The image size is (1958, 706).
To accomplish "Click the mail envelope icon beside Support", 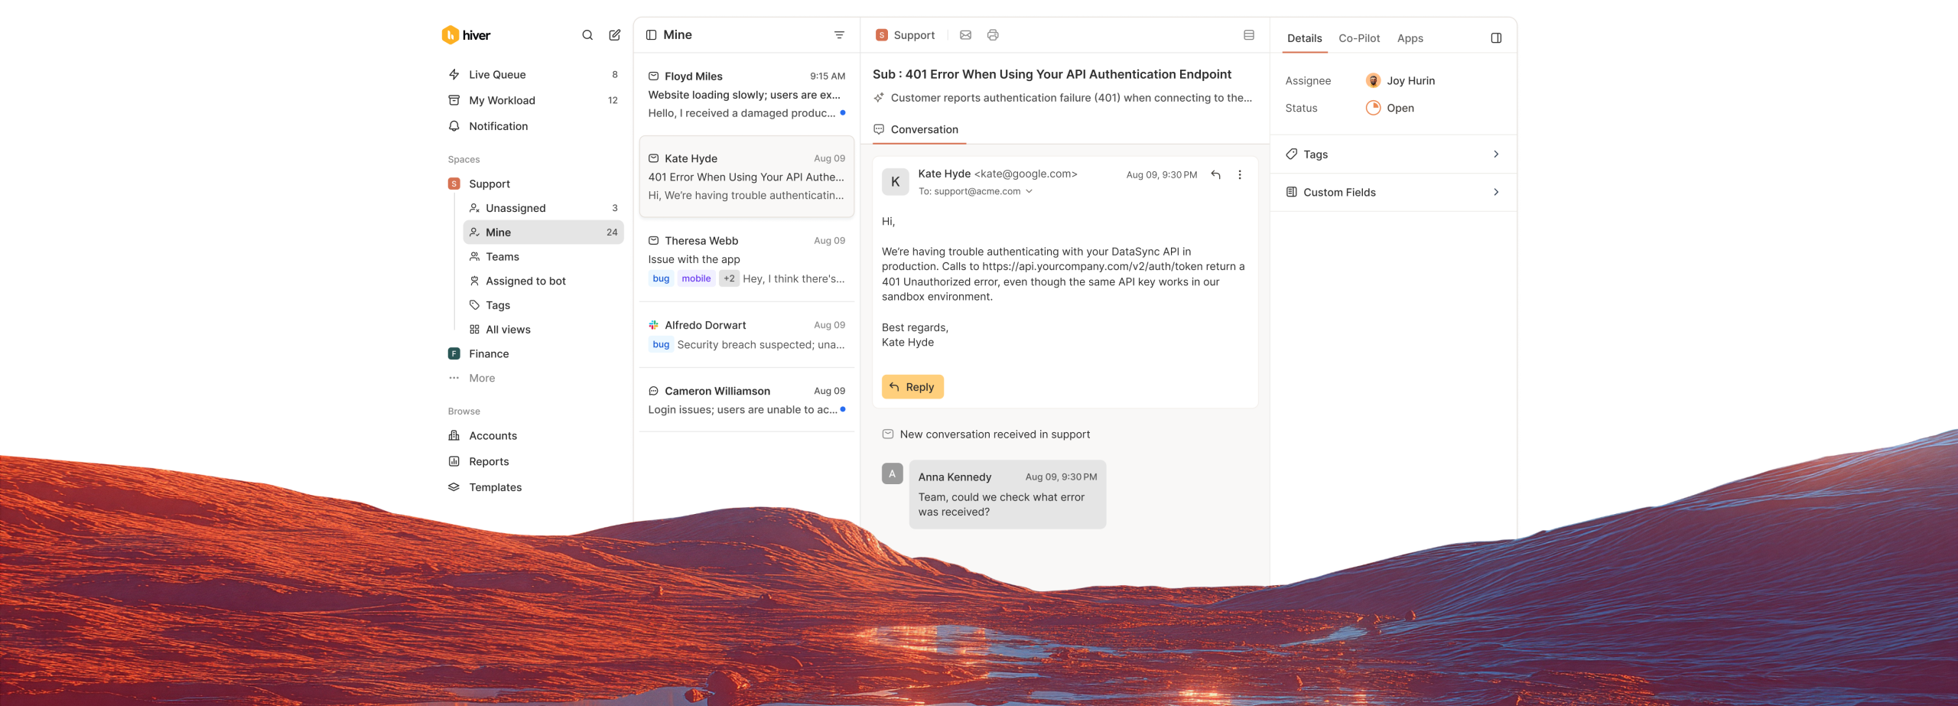I will 965,35.
